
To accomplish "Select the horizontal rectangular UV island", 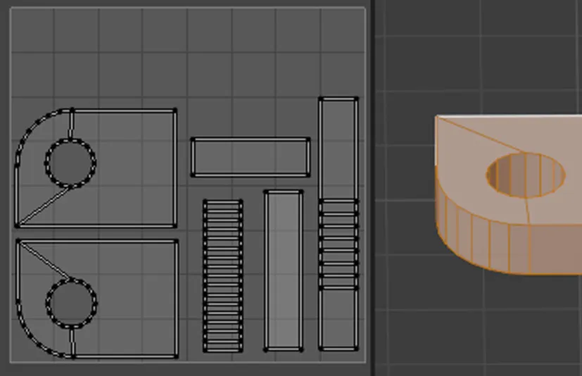I will (250, 157).
